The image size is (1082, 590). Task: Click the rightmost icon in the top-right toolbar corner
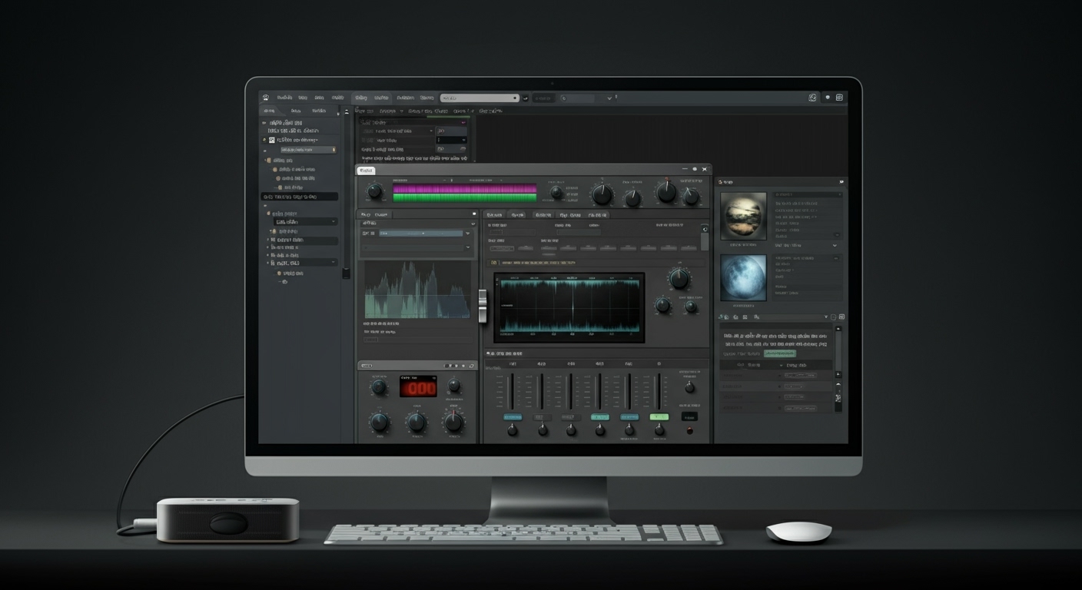[x=839, y=98]
